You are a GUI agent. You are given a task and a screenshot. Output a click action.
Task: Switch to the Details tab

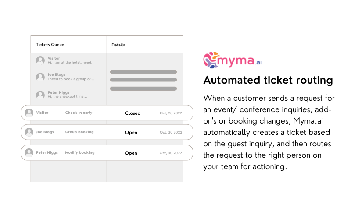[x=118, y=45]
